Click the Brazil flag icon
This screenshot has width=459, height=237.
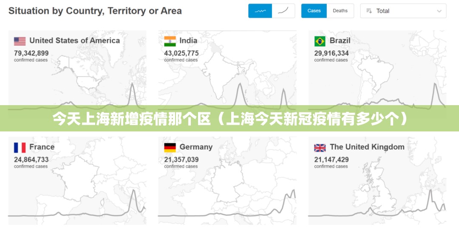click(x=320, y=41)
